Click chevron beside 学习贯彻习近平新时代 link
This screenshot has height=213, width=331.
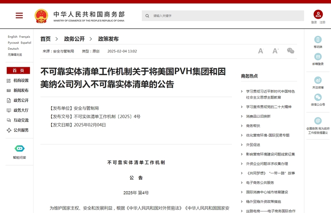point(242,91)
